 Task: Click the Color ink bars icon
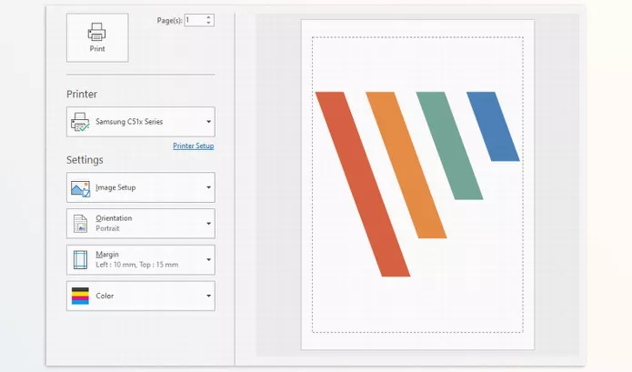[x=80, y=296]
